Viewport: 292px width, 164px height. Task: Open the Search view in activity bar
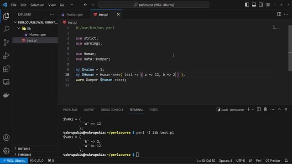pyautogui.click(x=6, y=29)
